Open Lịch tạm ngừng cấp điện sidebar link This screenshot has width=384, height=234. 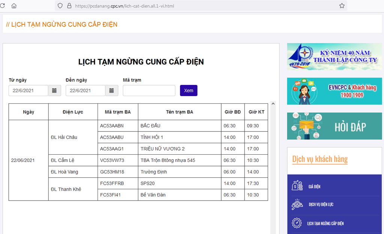(x=325, y=223)
